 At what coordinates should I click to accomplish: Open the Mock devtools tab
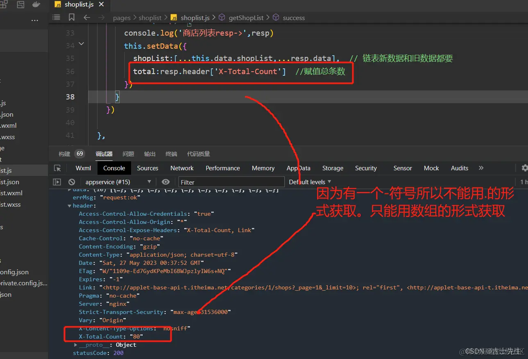click(x=431, y=168)
